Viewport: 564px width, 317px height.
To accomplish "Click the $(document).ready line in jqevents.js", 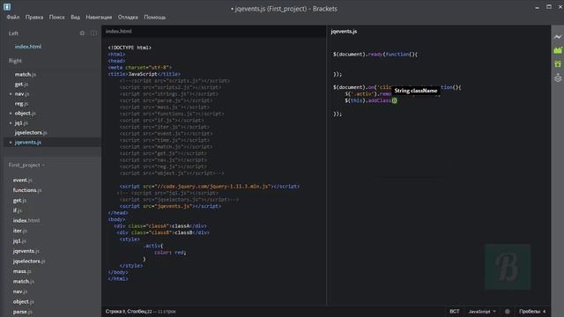I will pos(375,55).
